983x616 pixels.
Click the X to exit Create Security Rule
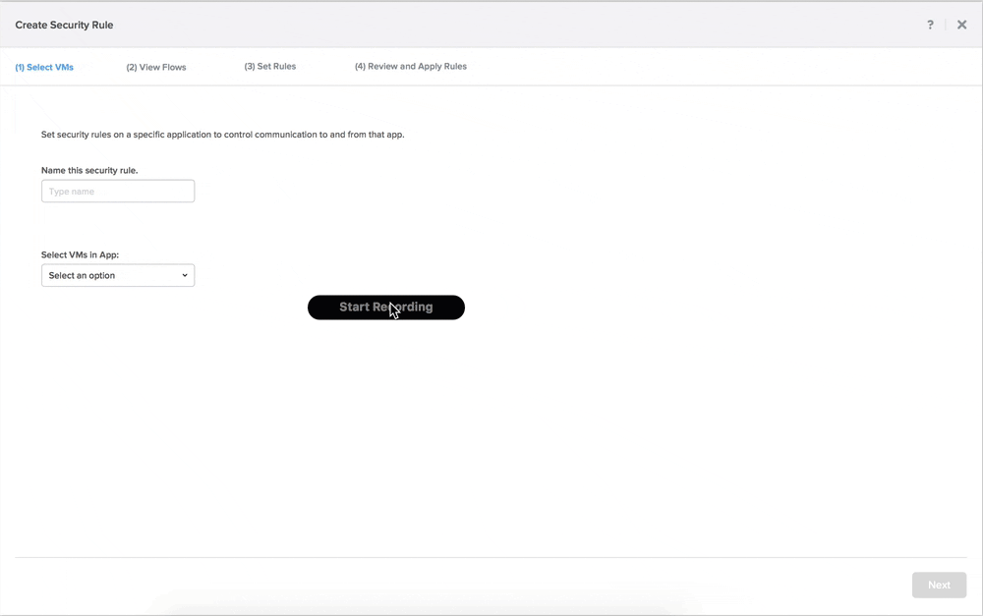[x=961, y=25]
